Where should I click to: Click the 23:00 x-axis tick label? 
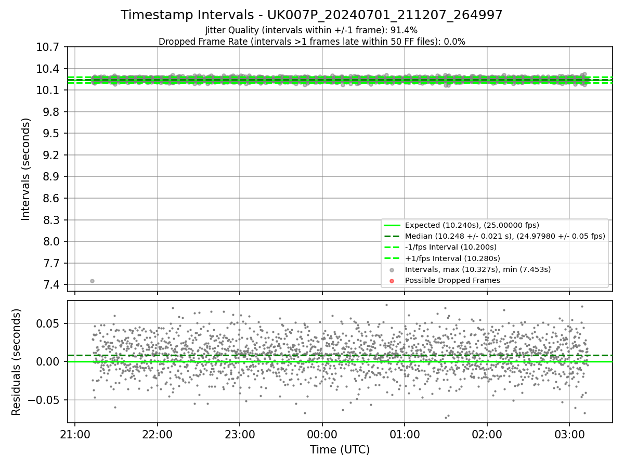(x=240, y=435)
